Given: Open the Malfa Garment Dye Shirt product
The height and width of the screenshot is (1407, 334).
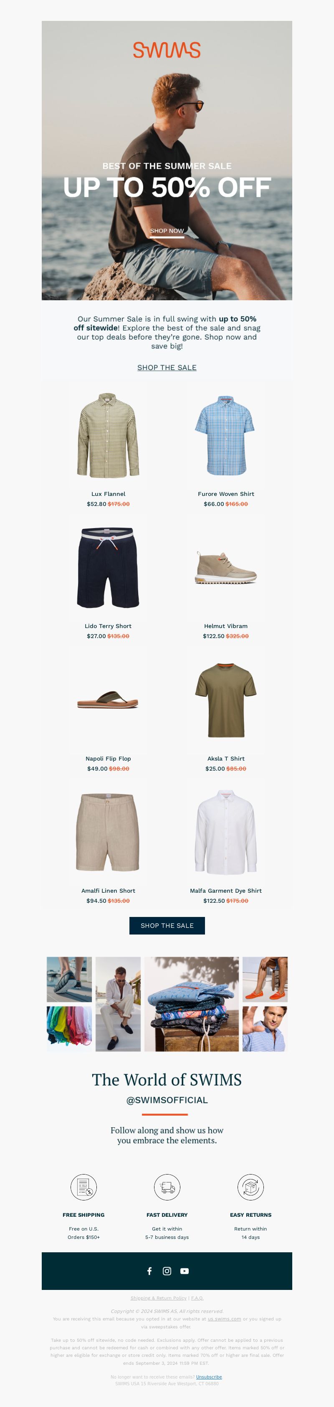Looking at the screenshot, I should pos(226,890).
